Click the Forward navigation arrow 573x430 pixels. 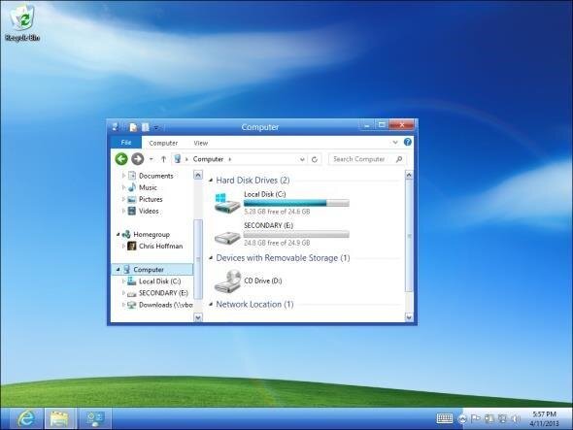[137, 159]
